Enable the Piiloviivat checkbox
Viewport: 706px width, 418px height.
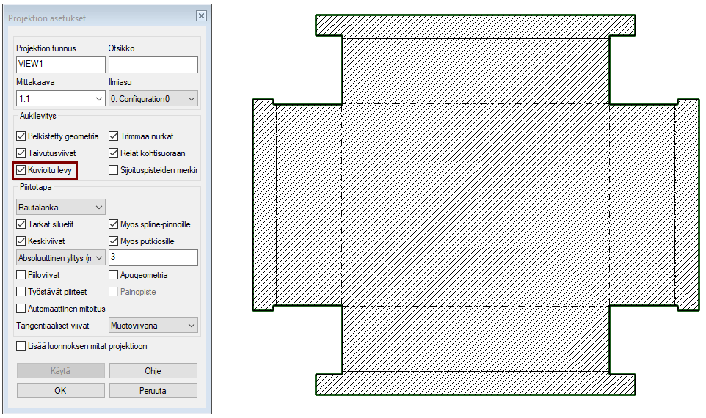(21, 275)
